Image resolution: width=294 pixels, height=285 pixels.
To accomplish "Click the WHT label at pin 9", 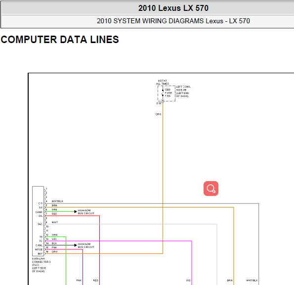I will coord(55,222).
